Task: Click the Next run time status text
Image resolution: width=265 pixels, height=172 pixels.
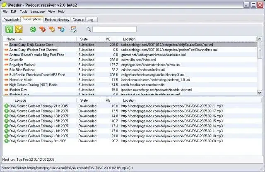Action: (28, 159)
